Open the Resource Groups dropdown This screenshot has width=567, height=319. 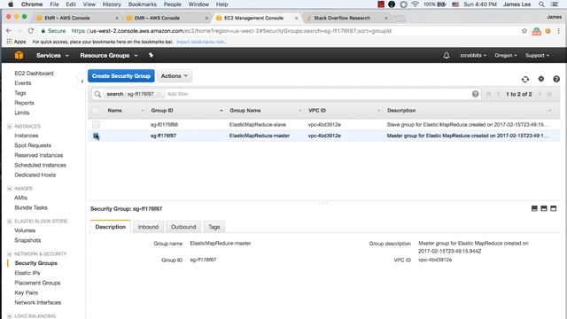109,55
